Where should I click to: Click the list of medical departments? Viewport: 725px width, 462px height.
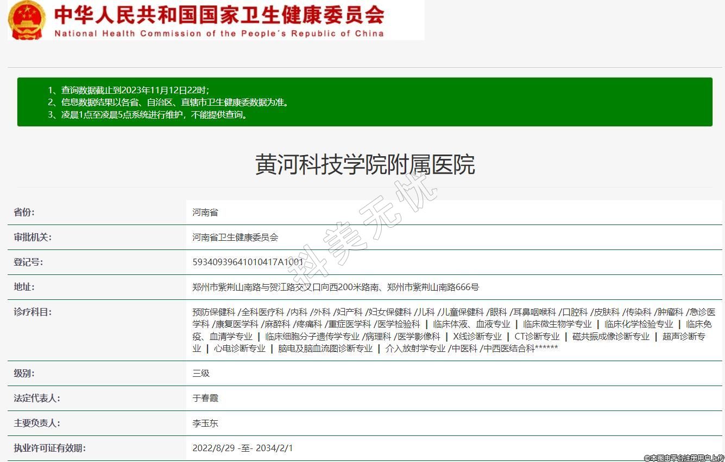(453, 330)
